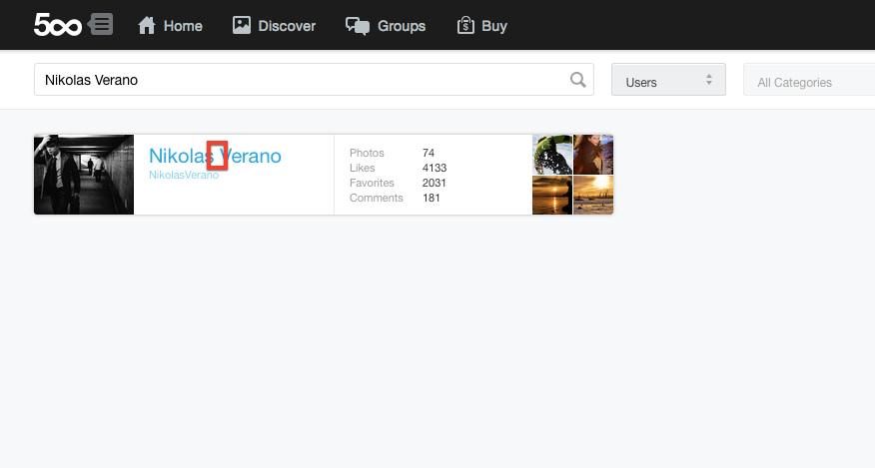Click the Photos count of 74

429,153
